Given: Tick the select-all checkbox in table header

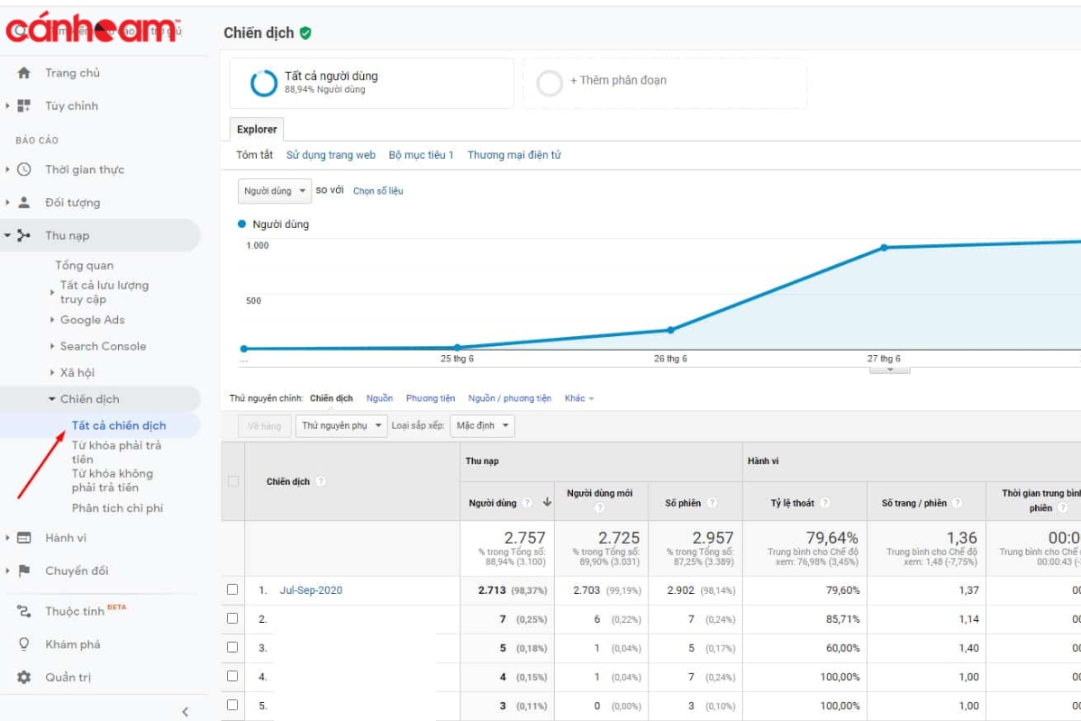Looking at the screenshot, I should (233, 481).
